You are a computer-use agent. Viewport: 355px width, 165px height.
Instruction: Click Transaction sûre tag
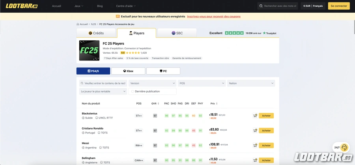(x=160, y=58)
